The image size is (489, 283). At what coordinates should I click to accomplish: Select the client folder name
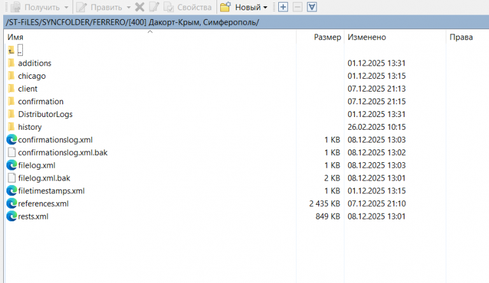pos(28,89)
